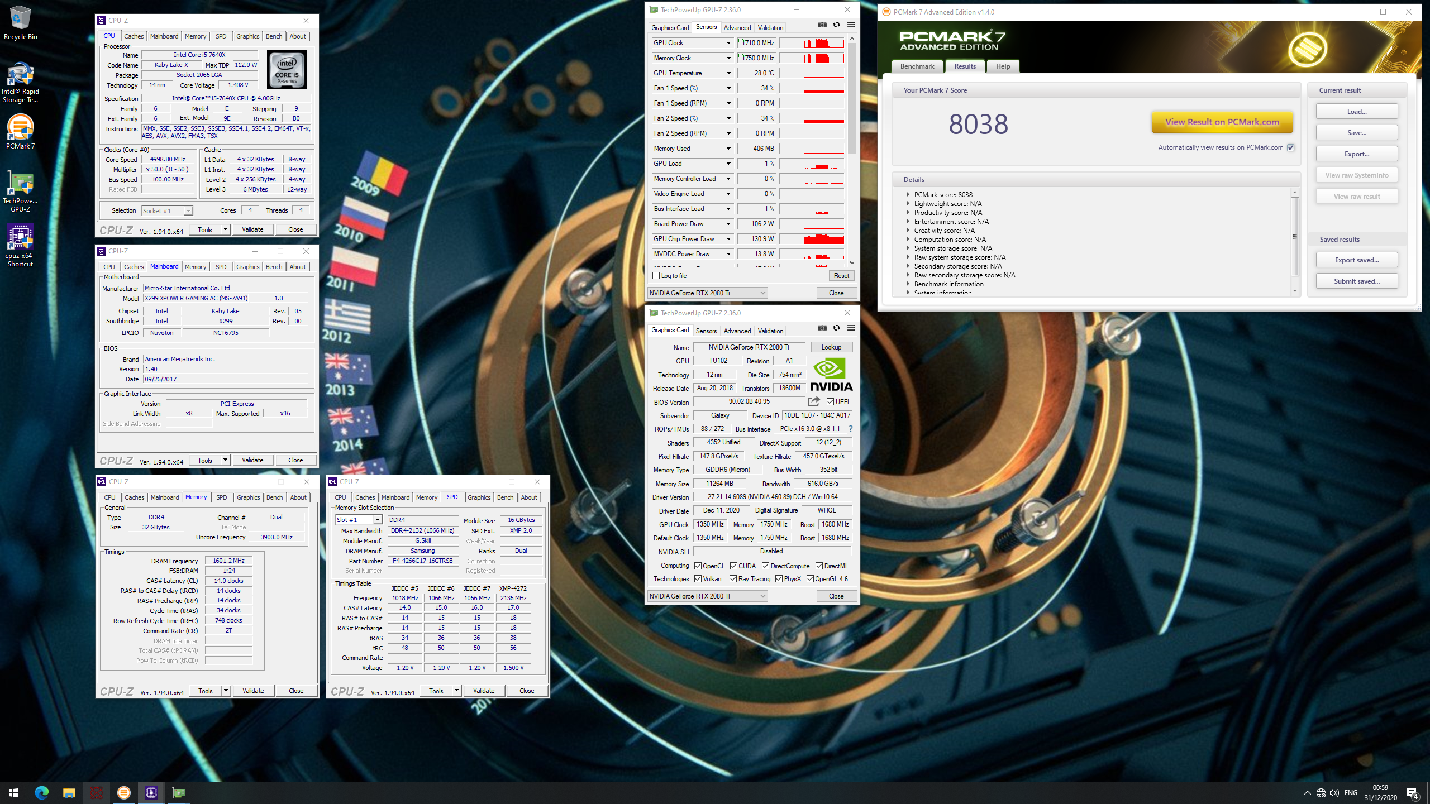Open GPU selector dropdown in Graphics Card window
Screen dimensions: 1430x804
click(707, 596)
